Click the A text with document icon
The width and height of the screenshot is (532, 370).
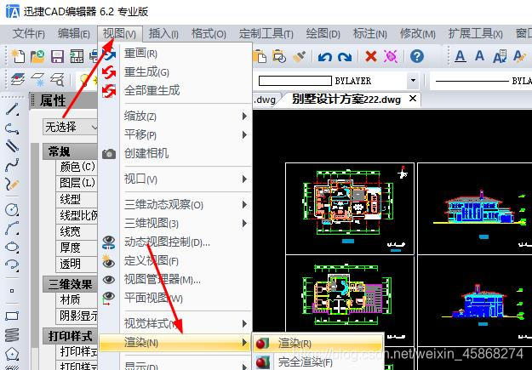tap(500, 56)
